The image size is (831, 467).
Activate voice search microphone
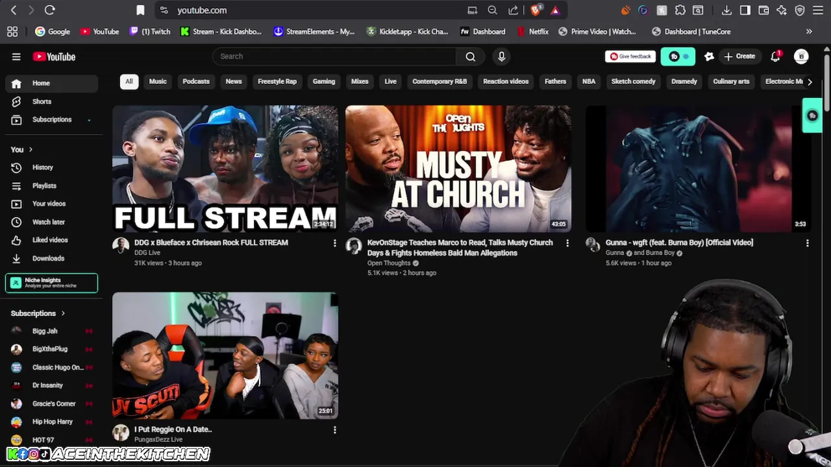501,56
